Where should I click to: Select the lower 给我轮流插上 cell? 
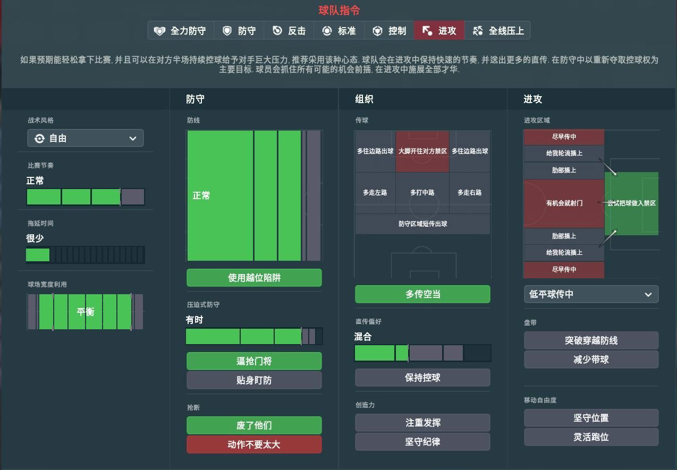click(x=564, y=253)
